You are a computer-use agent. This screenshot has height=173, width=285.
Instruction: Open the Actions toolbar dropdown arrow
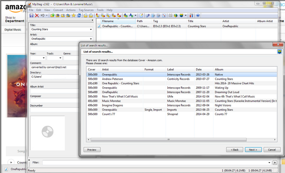pyautogui.click(x=135, y=15)
